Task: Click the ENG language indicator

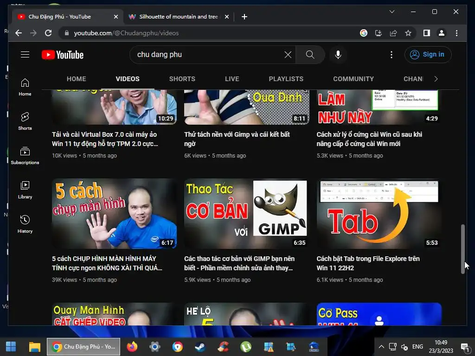Action: [417, 347]
